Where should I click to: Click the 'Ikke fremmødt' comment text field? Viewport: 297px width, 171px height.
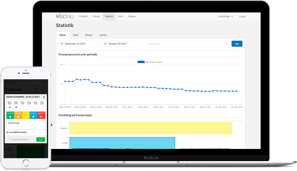tap(26, 125)
